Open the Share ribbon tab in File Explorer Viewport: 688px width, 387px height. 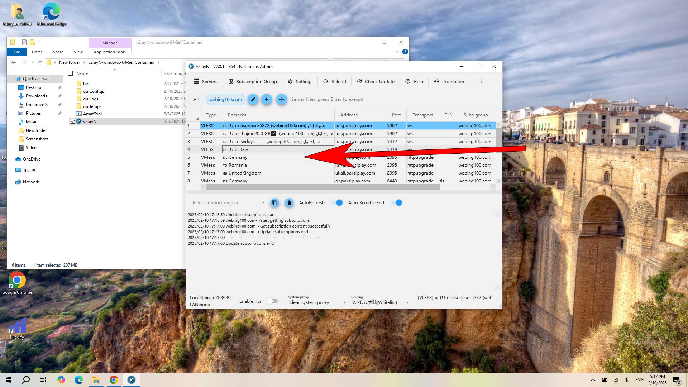coord(58,52)
